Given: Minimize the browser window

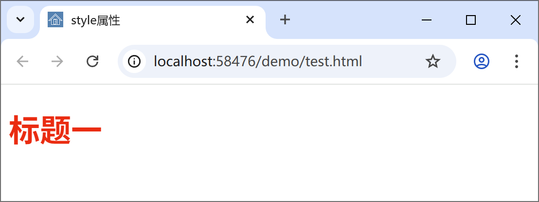Looking at the screenshot, I should coord(426,20).
